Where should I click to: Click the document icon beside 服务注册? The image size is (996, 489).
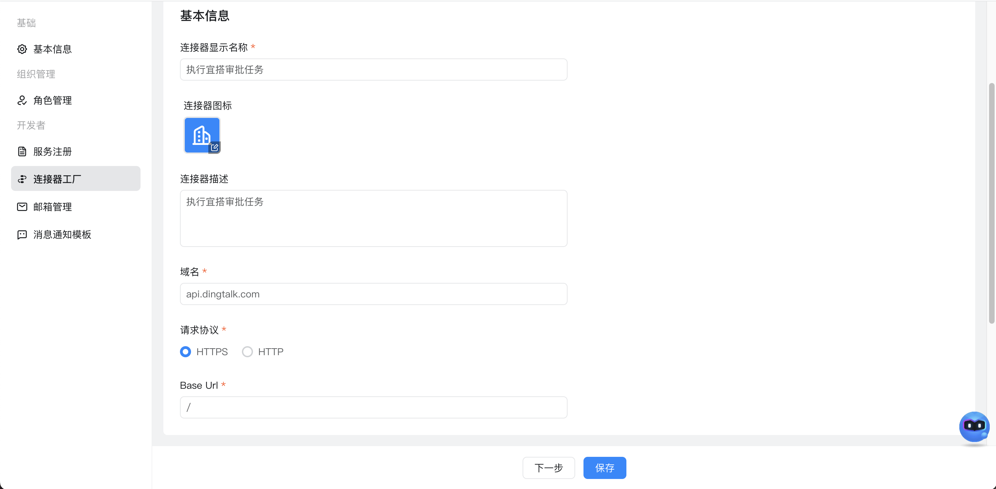tap(22, 151)
